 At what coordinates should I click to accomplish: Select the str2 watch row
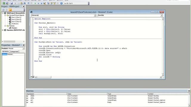pyautogui.click(x=107, y=102)
